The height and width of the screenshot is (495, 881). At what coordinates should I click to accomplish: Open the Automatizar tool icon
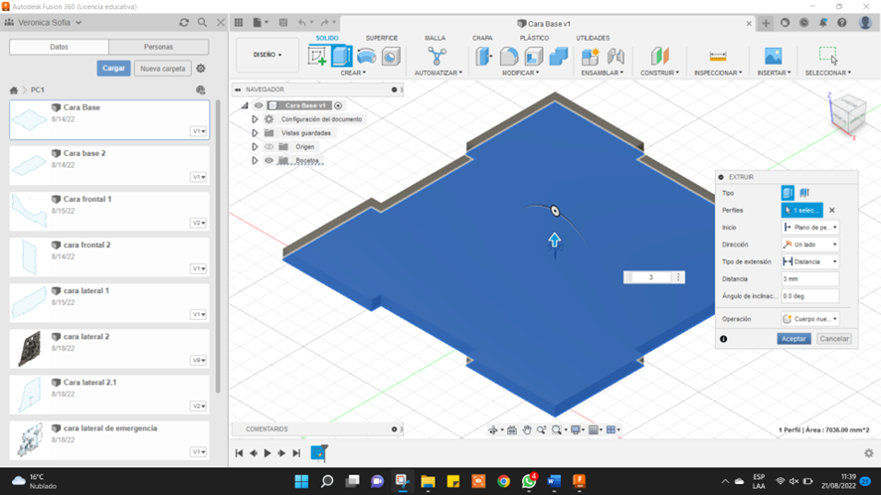click(438, 57)
